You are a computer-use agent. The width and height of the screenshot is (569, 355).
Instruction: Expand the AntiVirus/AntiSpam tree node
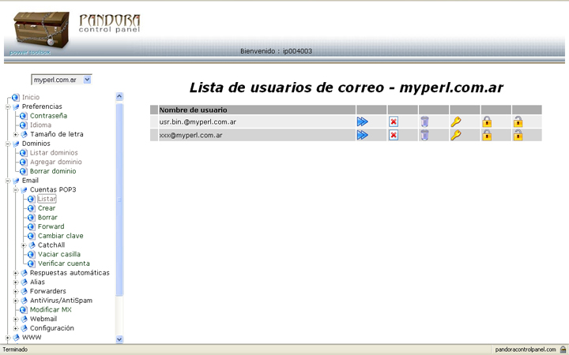(x=15, y=301)
